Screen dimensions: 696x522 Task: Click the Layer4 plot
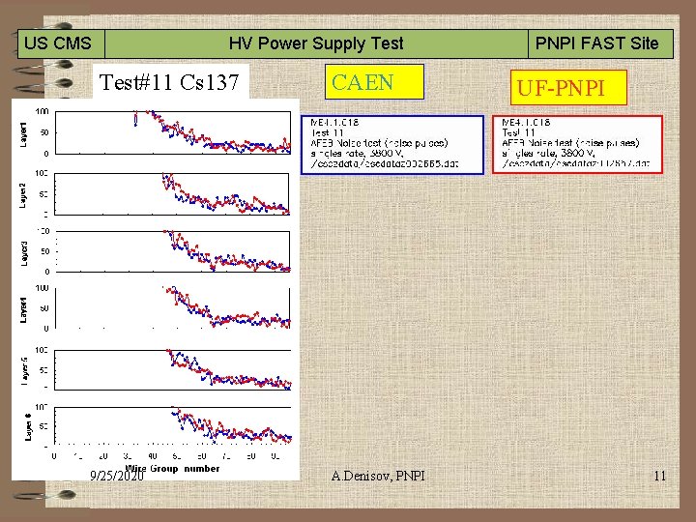173,308
